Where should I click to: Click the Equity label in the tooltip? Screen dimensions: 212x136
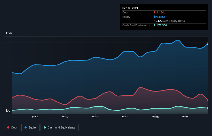tap(126, 17)
